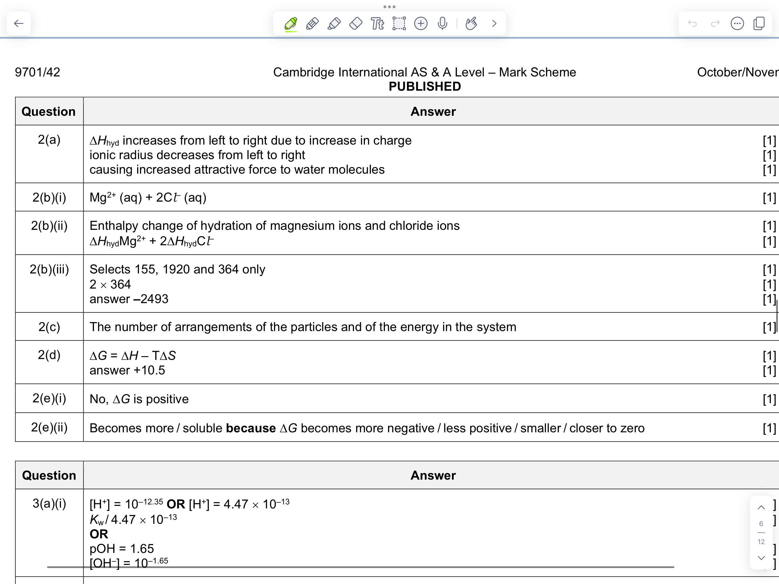The image size is (779, 584).
Task: Select the green pen tool
Action: pos(291,24)
